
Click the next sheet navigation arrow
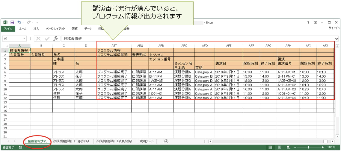pos(15,141)
